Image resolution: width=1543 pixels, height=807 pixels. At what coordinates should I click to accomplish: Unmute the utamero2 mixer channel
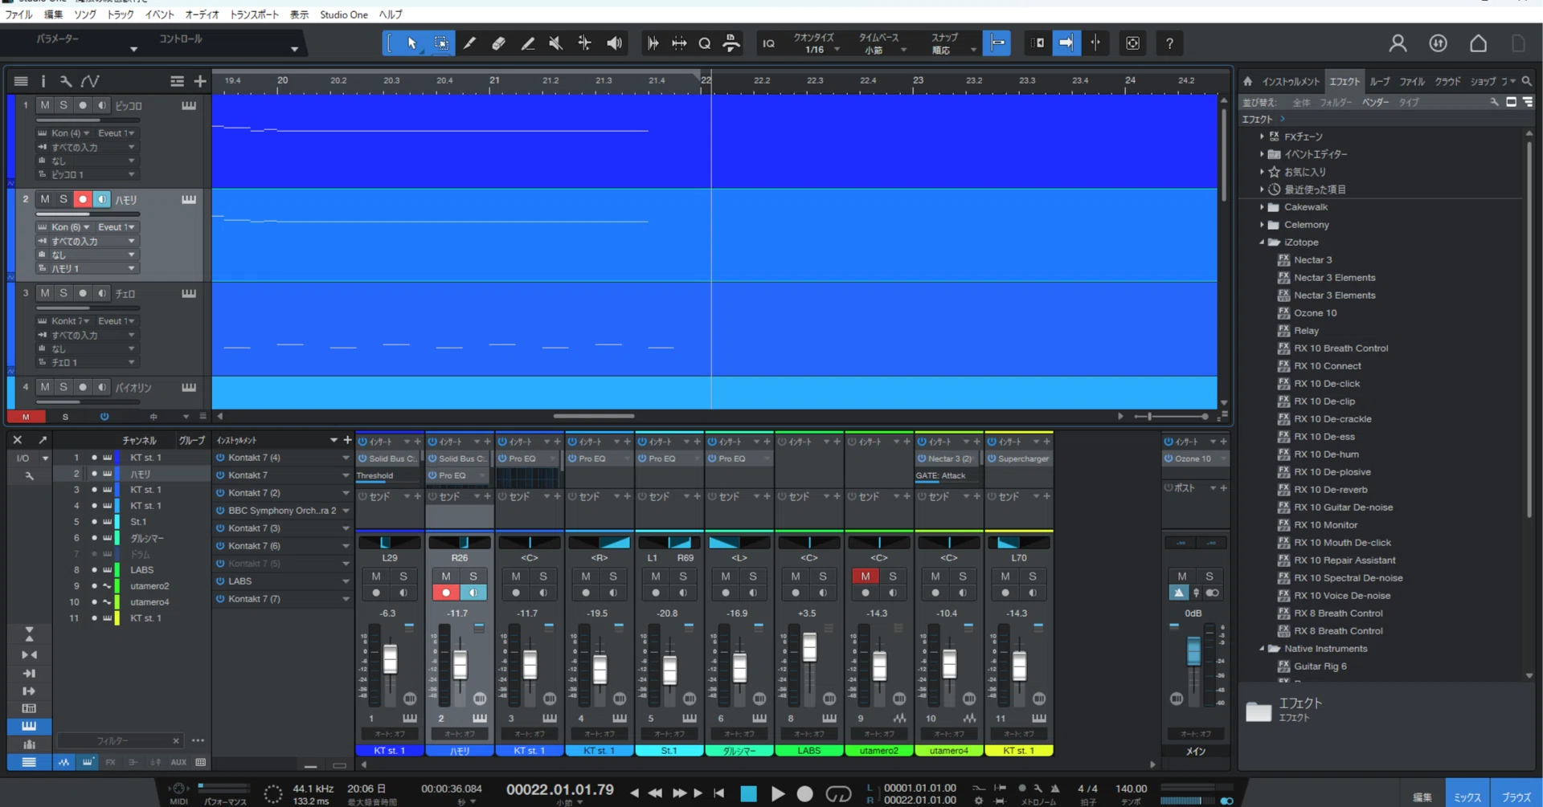[x=865, y=576]
